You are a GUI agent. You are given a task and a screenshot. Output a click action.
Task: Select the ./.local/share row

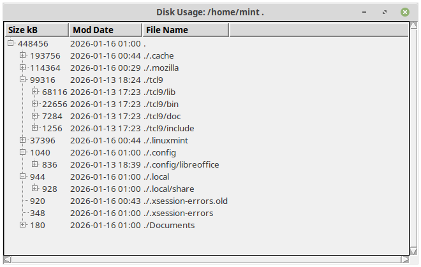point(169,189)
